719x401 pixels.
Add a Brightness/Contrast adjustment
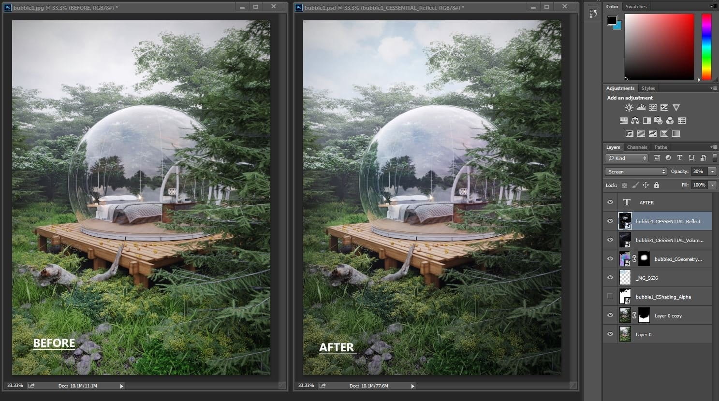pos(629,108)
